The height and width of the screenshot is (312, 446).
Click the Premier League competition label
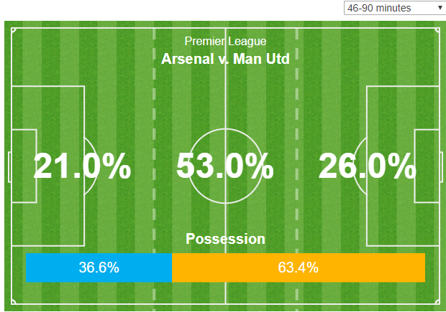tap(225, 42)
